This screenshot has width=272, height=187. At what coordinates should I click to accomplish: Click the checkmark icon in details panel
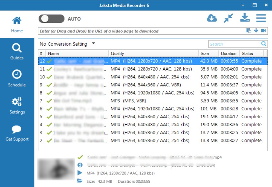(80, 157)
